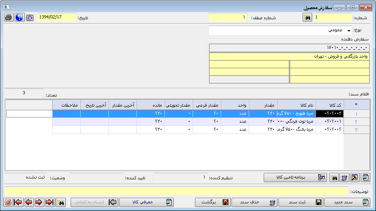
Task: Click the وضعیت status field ثبت نشده
Action: pyautogui.click(x=26, y=177)
